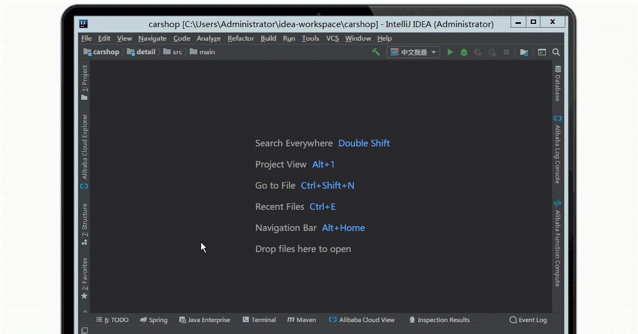Expand the 1: Project tool window

pyautogui.click(x=84, y=82)
